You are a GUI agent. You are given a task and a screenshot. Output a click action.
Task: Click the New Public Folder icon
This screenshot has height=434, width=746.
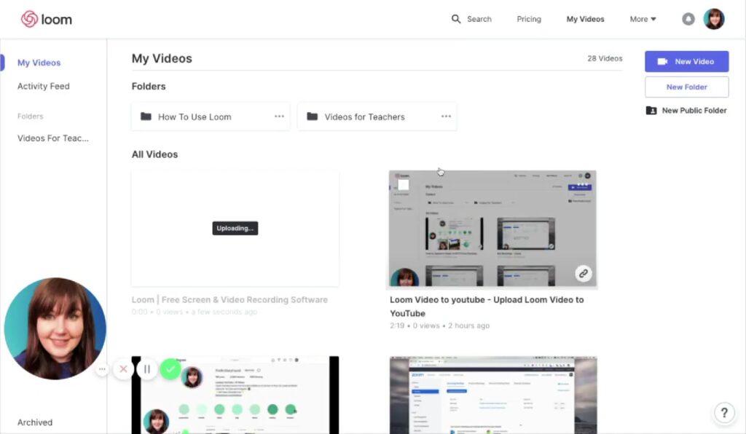pyautogui.click(x=651, y=110)
